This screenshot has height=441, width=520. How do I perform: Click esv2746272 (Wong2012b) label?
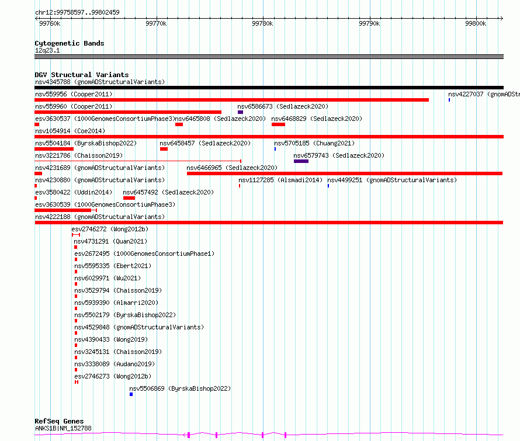point(110,229)
